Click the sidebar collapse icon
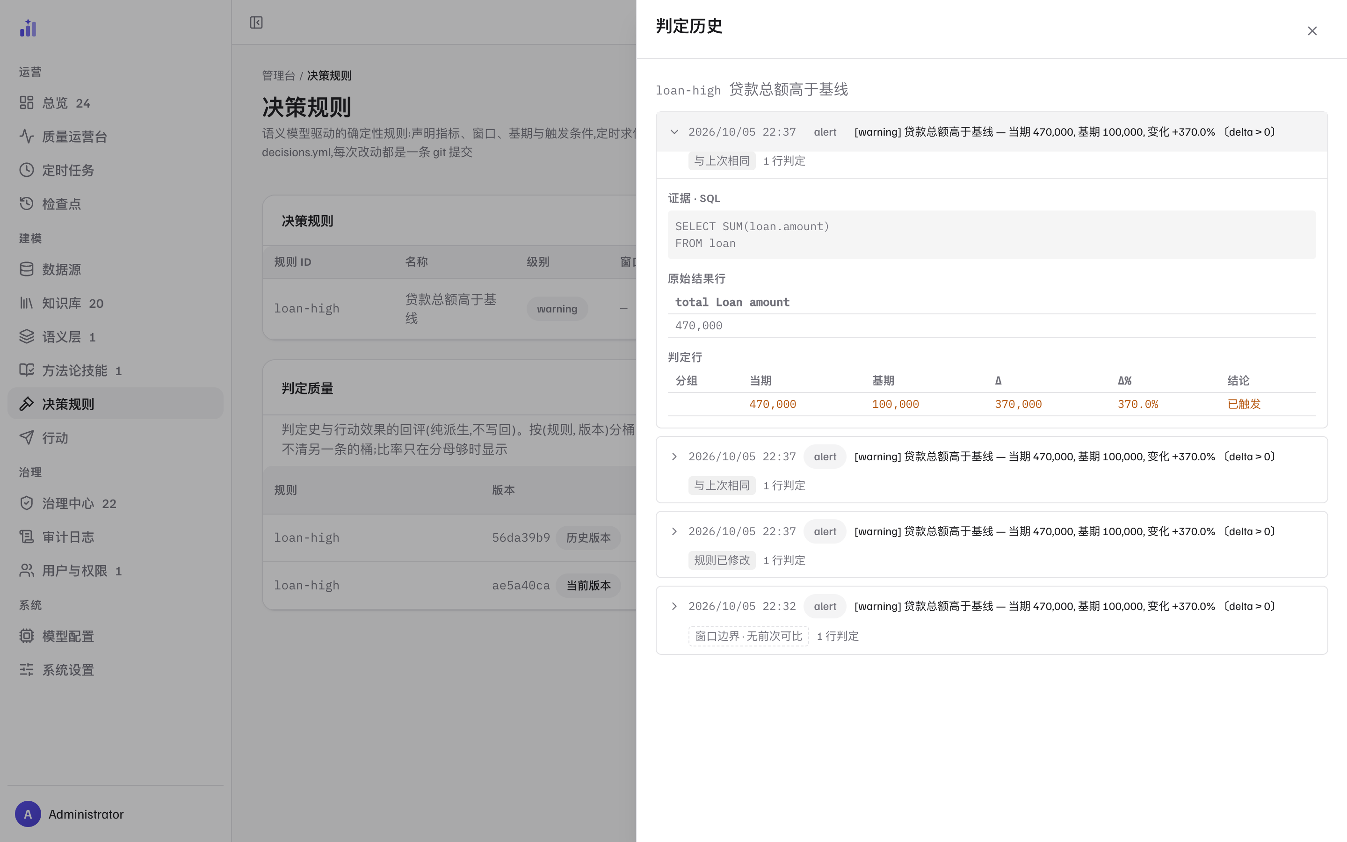This screenshot has width=1347, height=842. click(256, 22)
